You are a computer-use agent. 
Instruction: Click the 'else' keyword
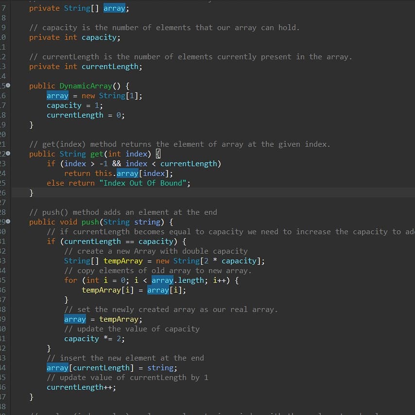tap(55, 183)
